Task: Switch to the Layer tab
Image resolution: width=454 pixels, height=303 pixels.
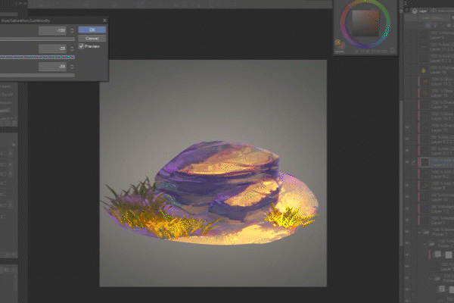Action: click(420, 11)
